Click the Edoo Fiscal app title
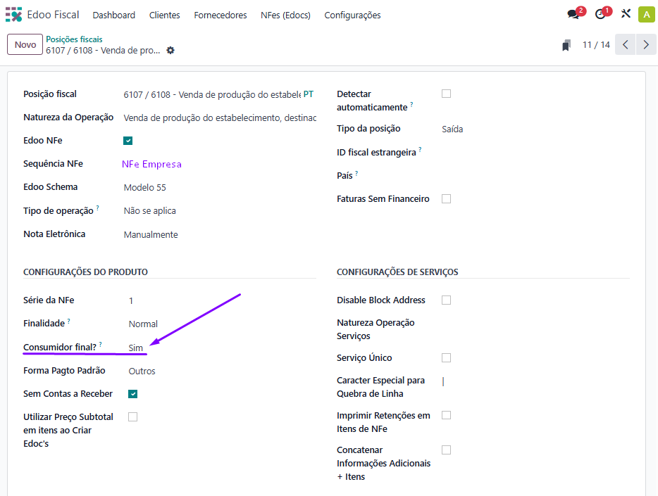The height and width of the screenshot is (496, 658). click(x=53, y=15)
